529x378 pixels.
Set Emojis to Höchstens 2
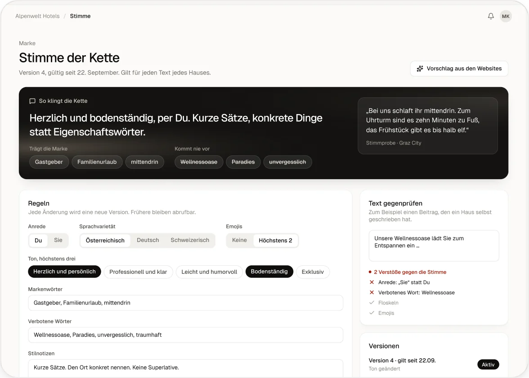click(x=275, y=240)
